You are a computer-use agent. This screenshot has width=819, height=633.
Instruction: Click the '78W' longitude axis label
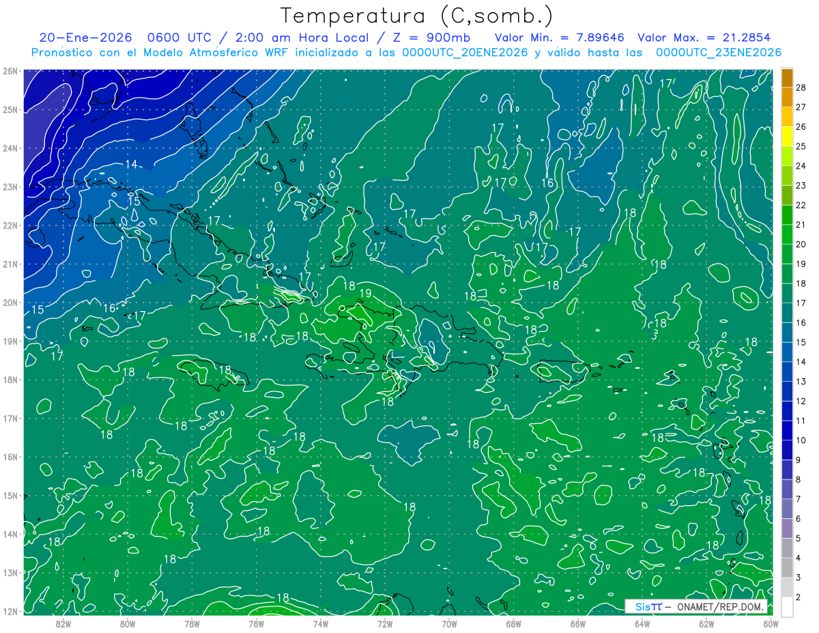click(192, 623)
